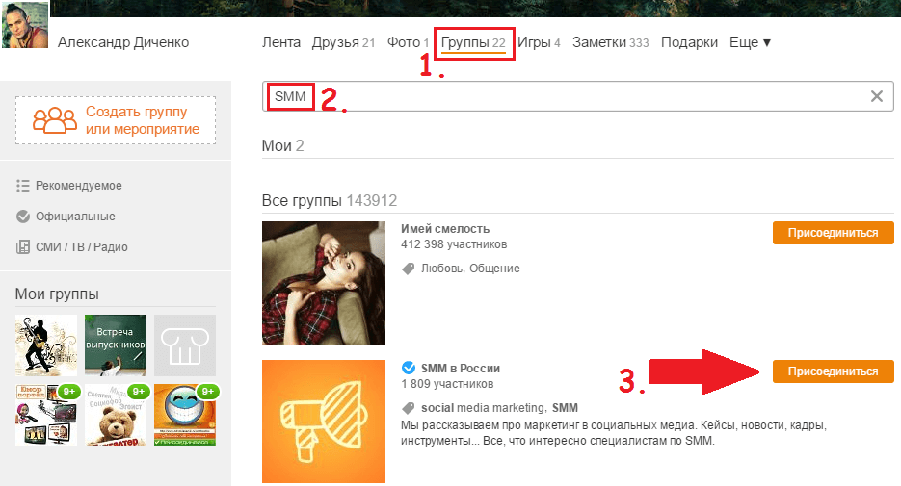Open the SMM в России megaphone picture
This screenshot has height=486, width=901.
pos(324,422)
